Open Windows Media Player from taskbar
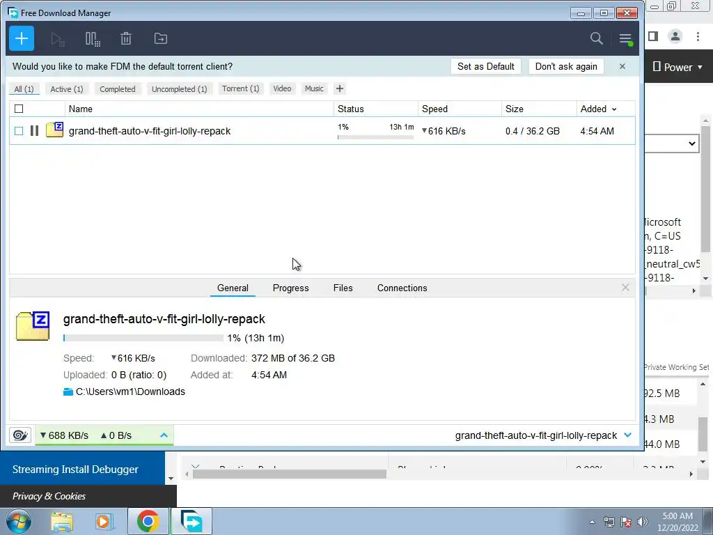 point(103,521)
